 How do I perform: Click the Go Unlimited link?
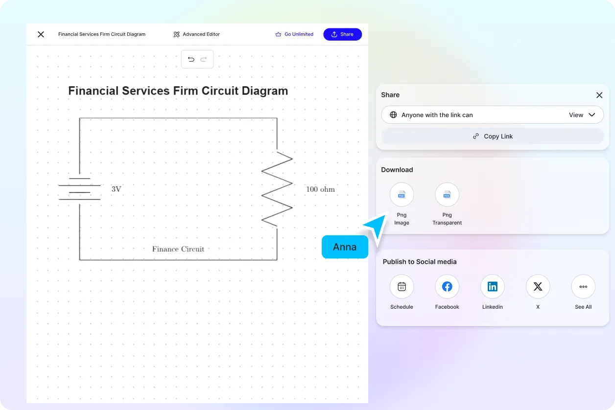pos(294,34)
